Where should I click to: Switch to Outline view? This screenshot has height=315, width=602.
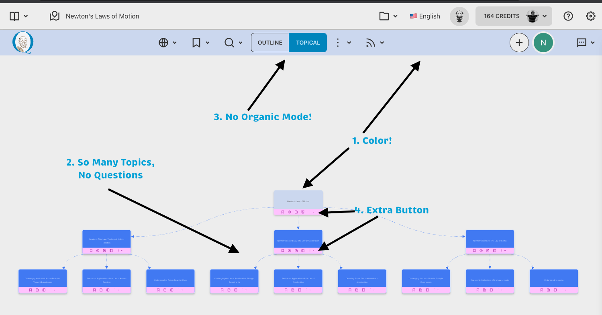tap(270, 43)
